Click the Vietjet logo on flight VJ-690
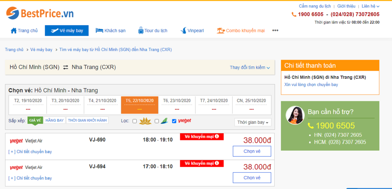 tap(16, 141)
